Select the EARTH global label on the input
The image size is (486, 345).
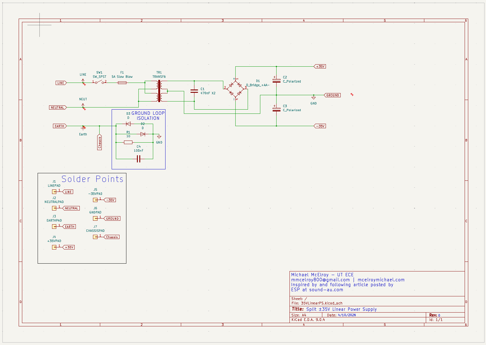[60, 126]
